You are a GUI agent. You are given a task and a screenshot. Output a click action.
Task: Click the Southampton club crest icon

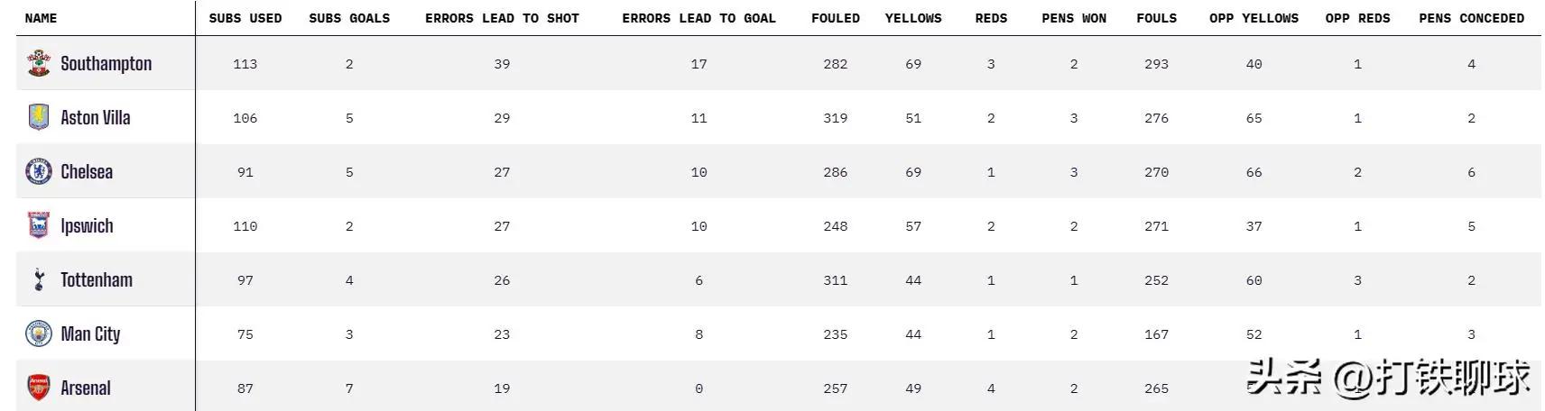(39, 63)
